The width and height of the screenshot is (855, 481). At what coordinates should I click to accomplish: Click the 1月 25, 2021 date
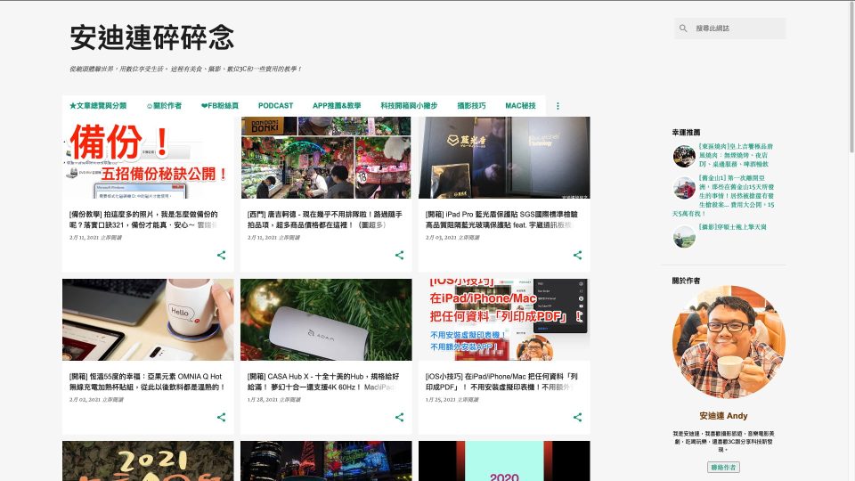[440, 400]
